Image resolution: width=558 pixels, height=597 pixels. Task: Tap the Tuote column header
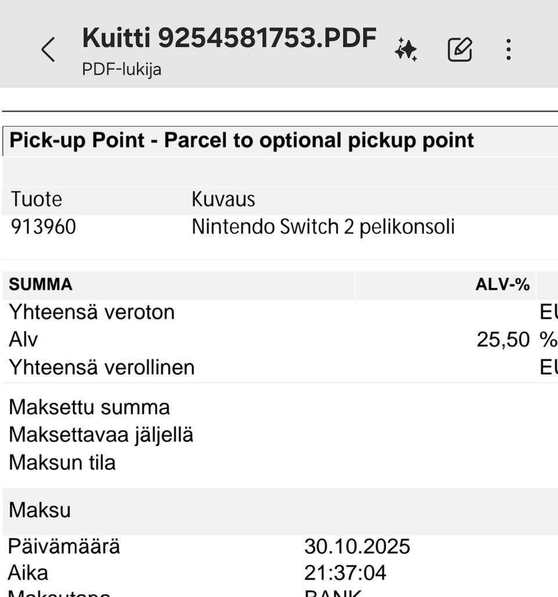(x=36, y=200)
